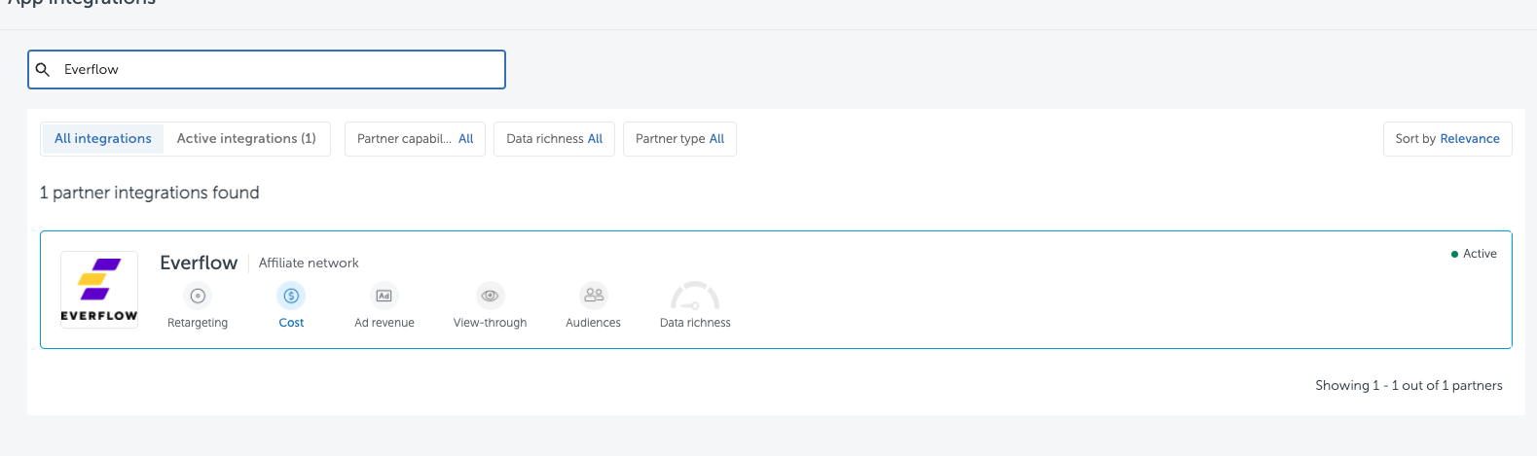The image size is (1537, 456).
Task: Click the Audiences people icon
Action: point(593,296)
